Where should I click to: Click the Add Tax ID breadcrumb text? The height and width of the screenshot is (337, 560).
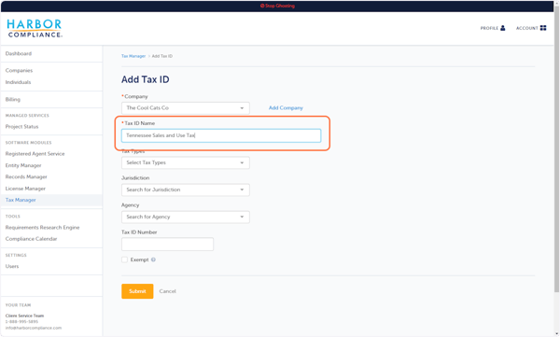pos(162,56)
